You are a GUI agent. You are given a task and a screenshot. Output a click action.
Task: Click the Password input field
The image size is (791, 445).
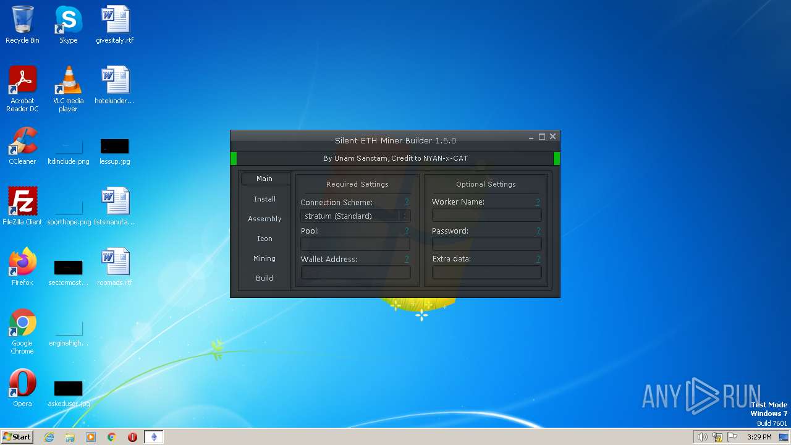point(487,244)
